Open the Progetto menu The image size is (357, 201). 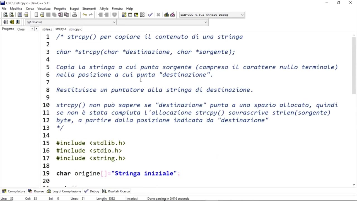[60, 9]
